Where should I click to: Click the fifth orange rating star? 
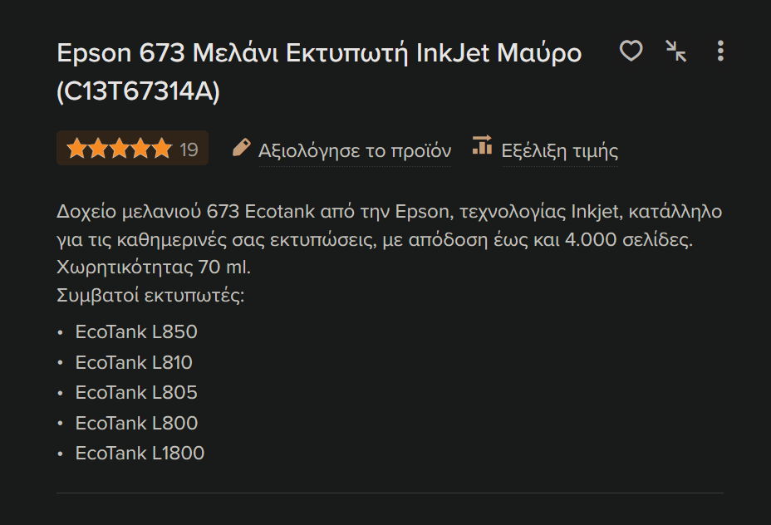pyautogui.click(x=162, y=149)
